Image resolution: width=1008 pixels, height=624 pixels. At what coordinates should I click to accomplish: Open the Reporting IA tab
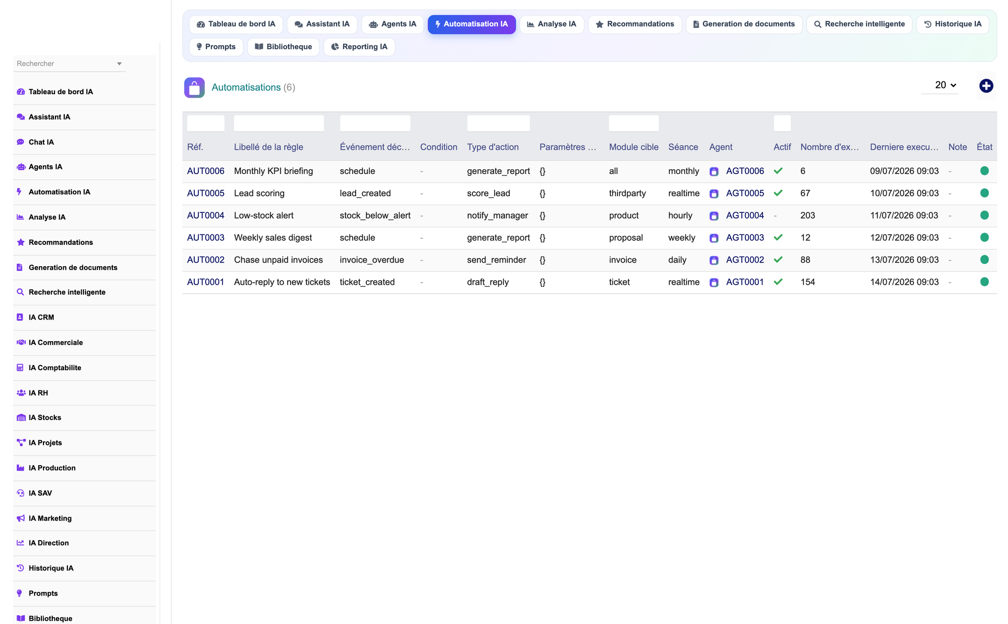point(359,47)
